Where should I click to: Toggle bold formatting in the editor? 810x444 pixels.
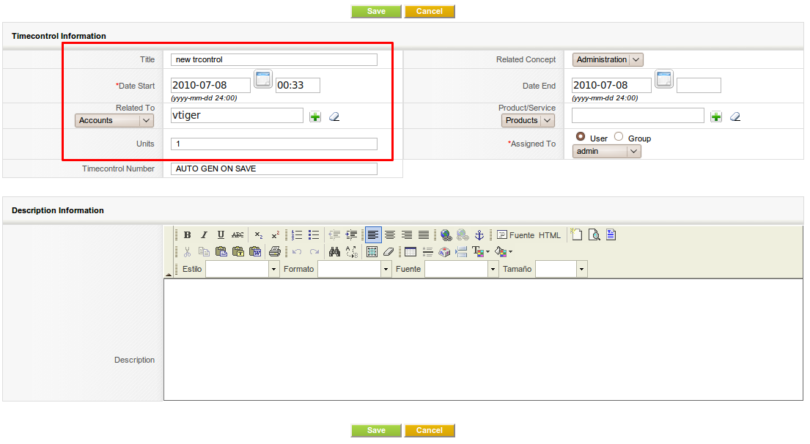pos(188,235)
